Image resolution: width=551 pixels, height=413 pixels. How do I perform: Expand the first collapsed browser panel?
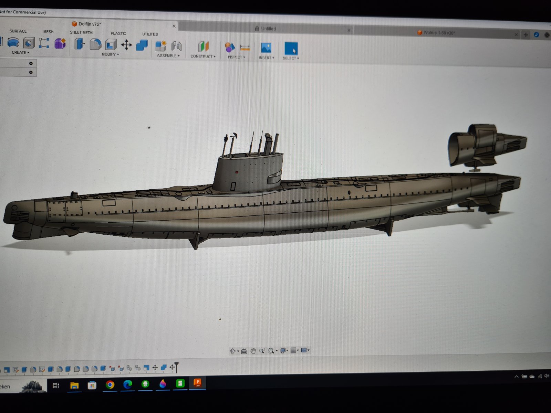[x=31, y=63]
